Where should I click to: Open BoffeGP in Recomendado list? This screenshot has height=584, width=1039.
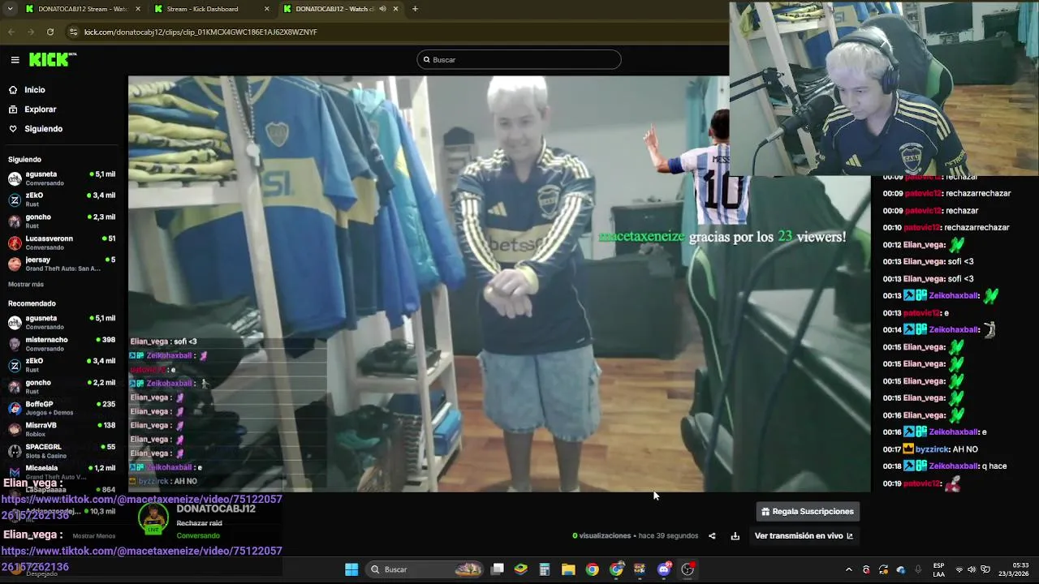62,408
